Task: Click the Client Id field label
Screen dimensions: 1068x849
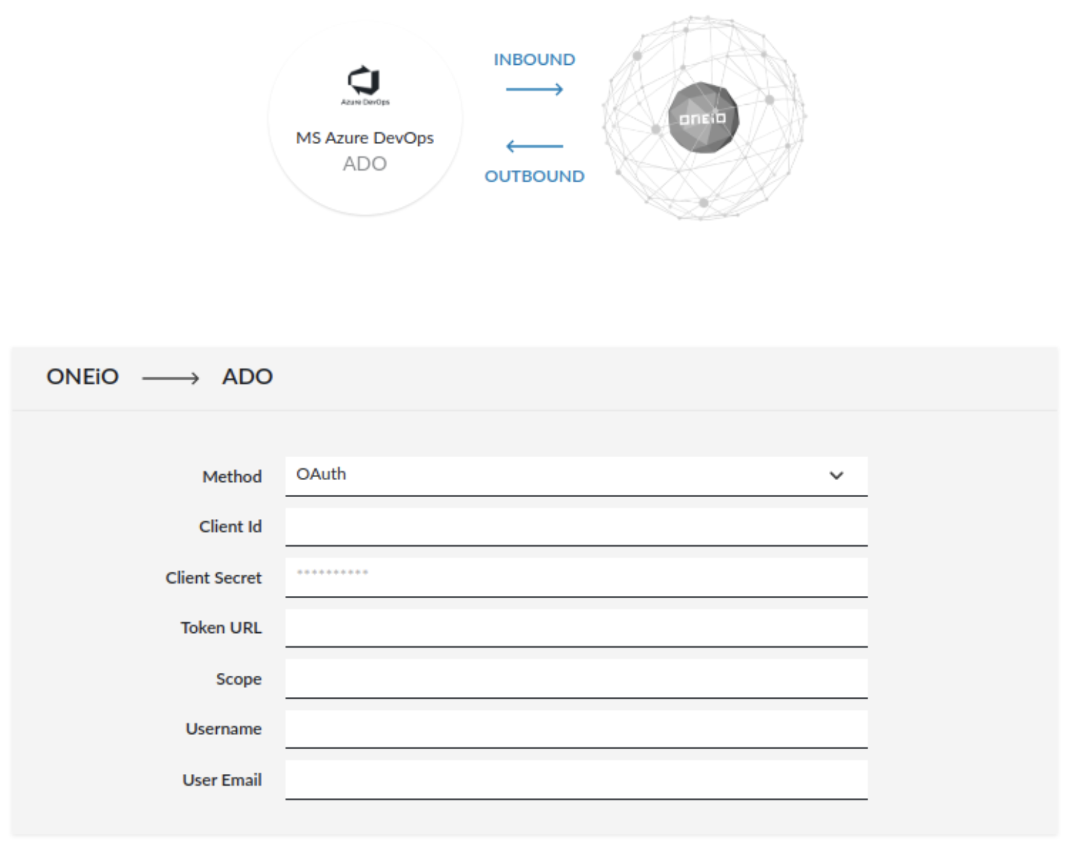Action: click(x=230, y=527)
